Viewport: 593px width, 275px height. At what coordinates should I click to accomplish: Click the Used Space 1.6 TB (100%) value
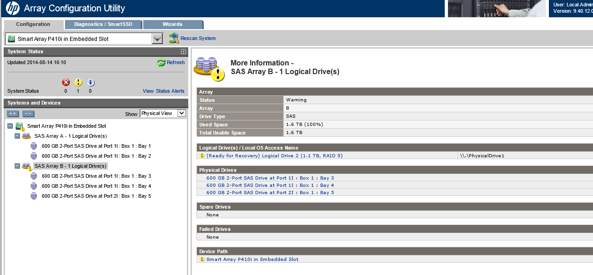(x=304, y=124)
